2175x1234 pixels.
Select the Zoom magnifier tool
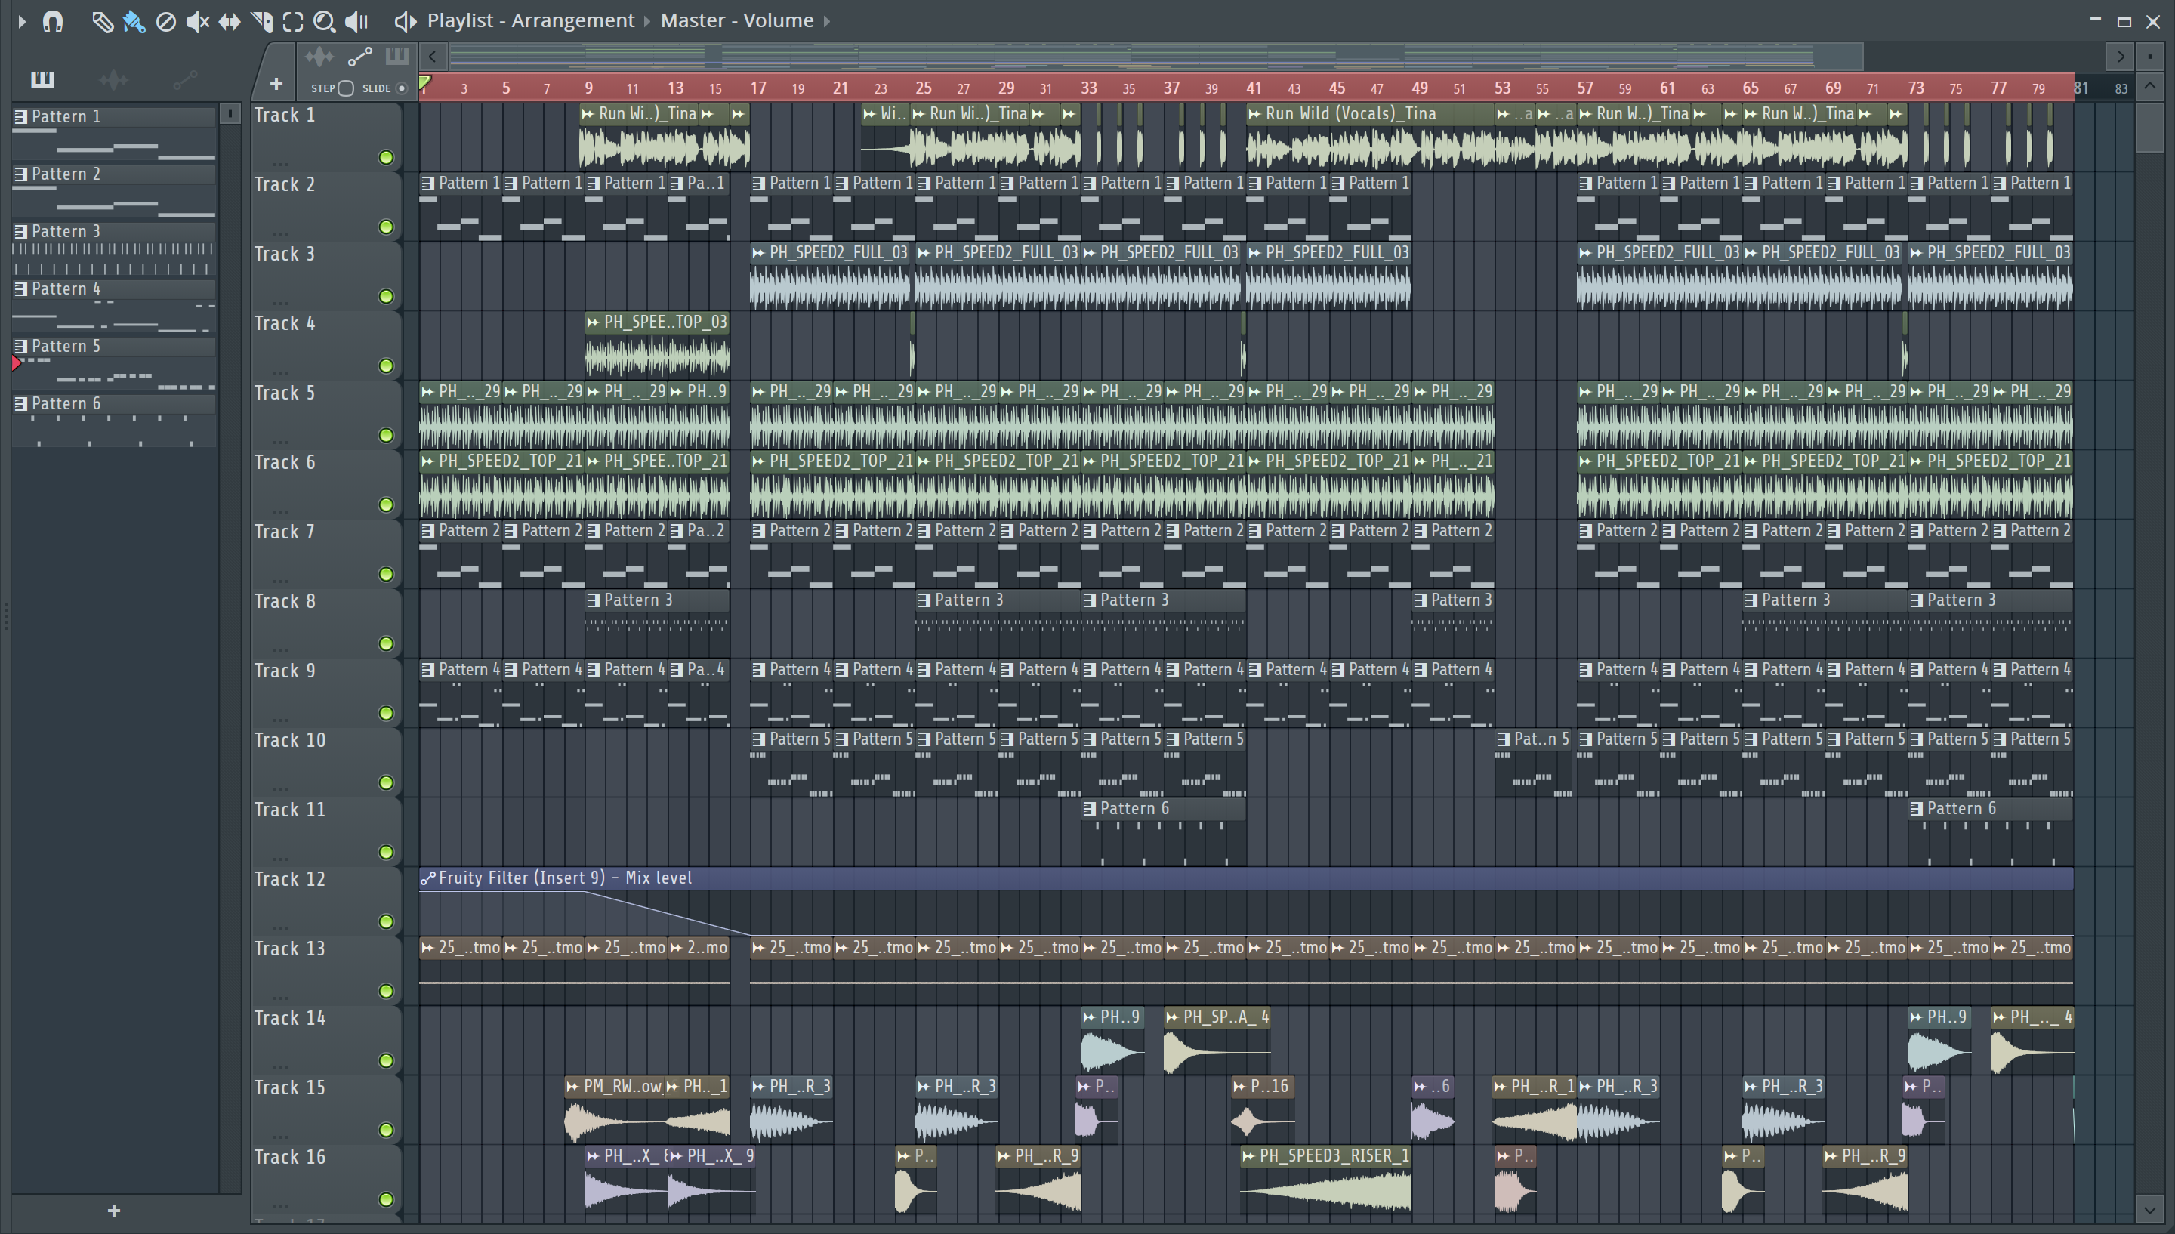tap(325, 21)
